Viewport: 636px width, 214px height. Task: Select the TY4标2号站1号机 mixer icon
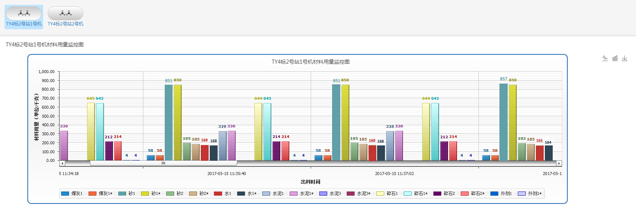[24, 13]
